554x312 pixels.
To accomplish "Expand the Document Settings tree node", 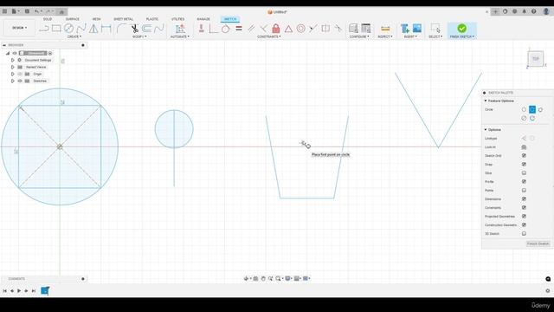I will tap(13, 60).
